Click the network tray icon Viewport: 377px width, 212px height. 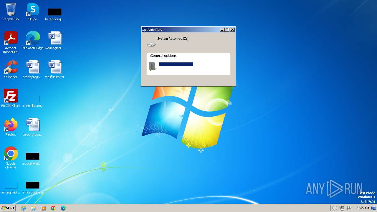[x=342, y=208]
